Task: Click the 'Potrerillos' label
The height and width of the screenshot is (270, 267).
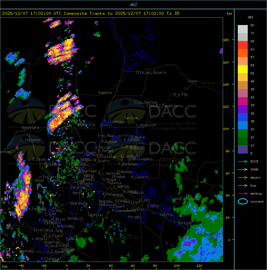Action: pyautogui.click(x=54, y=177)
